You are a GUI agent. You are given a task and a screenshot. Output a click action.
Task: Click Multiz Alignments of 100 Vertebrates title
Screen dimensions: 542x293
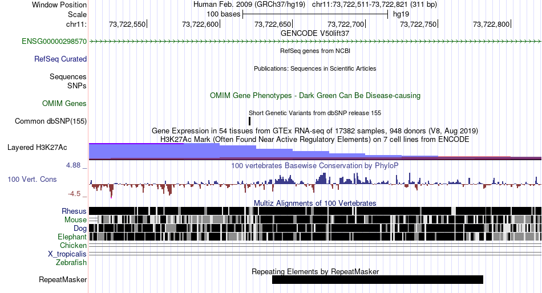(315, 203)
